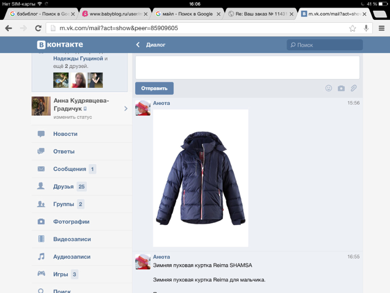This screenshot has width=390, height=293.
Task: Click the camera photo attach icon
Action: point(341,88)
